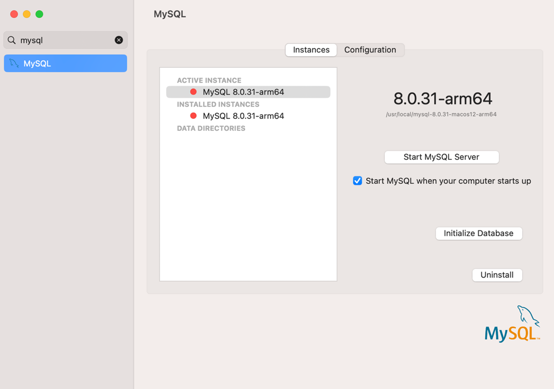
Task: Zoom the window with the green button
Action: pyautogui.click(x=39, y=14)
